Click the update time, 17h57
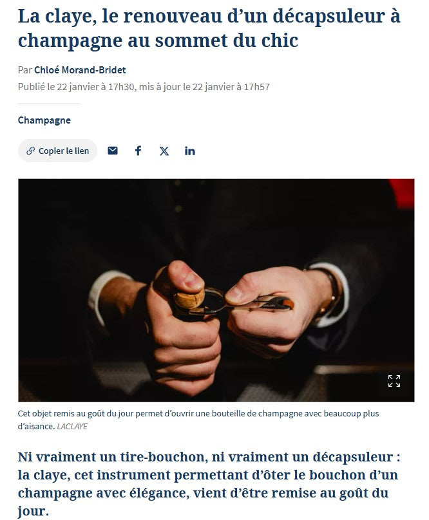 pyautogui.click(x=256, y=87)
